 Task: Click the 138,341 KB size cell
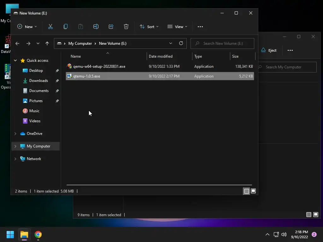[244, 66]
